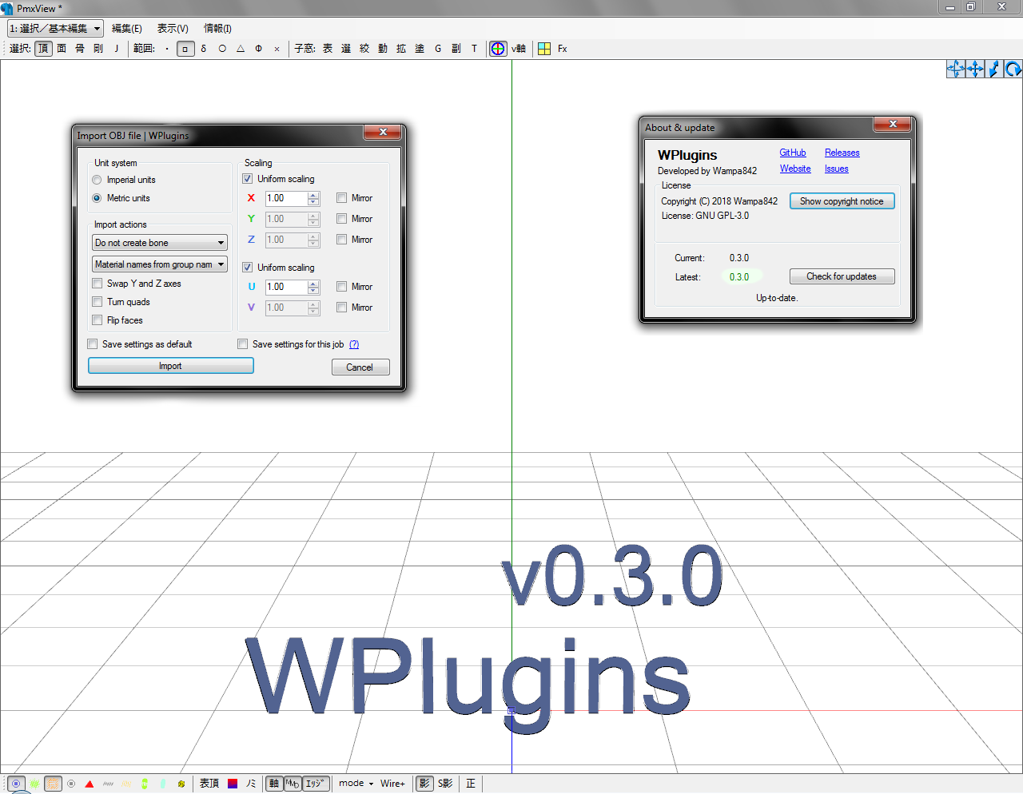Screen dimensions: 1023x794
Task: Open the 絞 filter sub-window
Action: pyautogui.click(x=364, y=49)
